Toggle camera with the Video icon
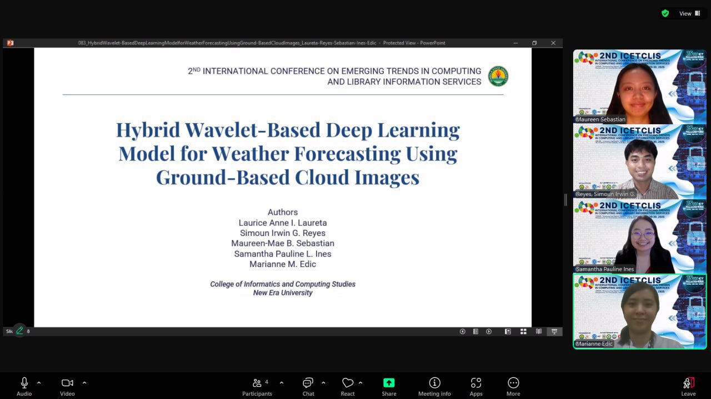Image resolution: width=711 pixels, height=399 pixels. (x=67, y=383)
